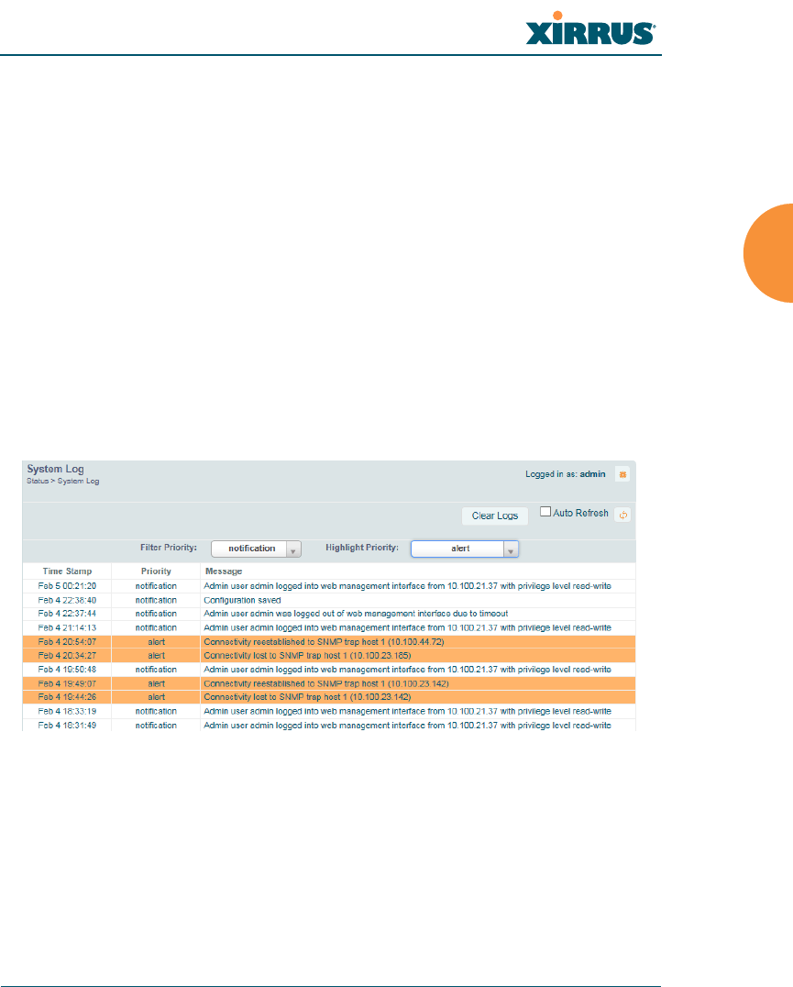Click the notification priority cell at 22:37:44
This screenshot has height=987, width=793.
(x=156, y=614)
